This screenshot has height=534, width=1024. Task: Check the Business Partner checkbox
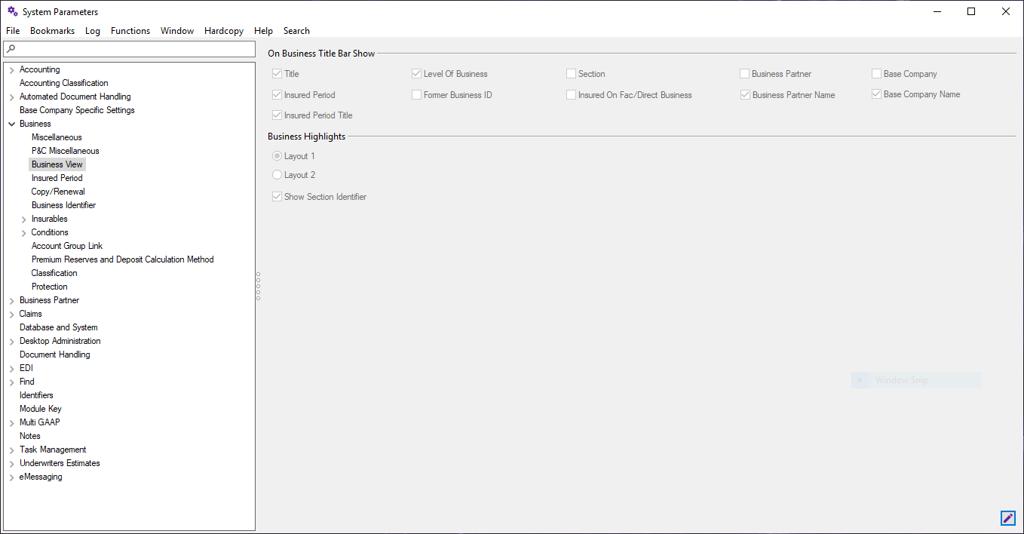click(x=744, y=74)
